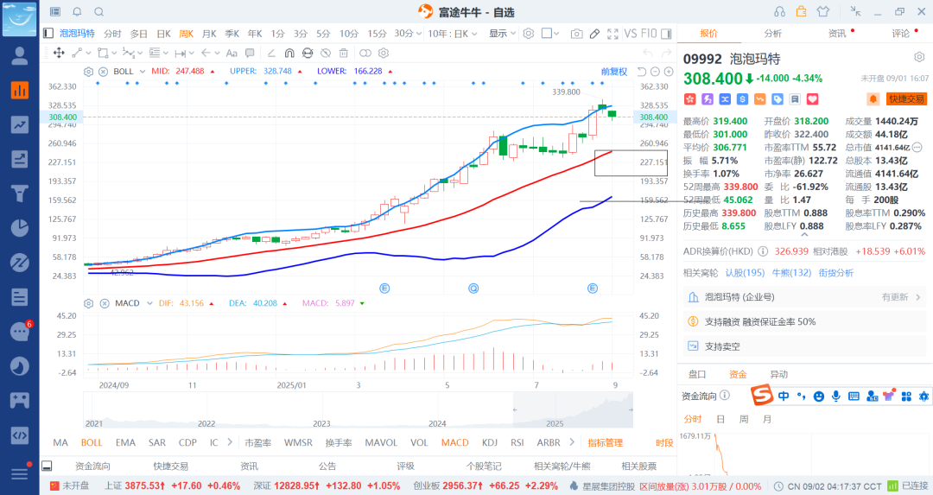Open chat messages with red badge
Screen dimensions: 933x495
click(x=21, y=331)
